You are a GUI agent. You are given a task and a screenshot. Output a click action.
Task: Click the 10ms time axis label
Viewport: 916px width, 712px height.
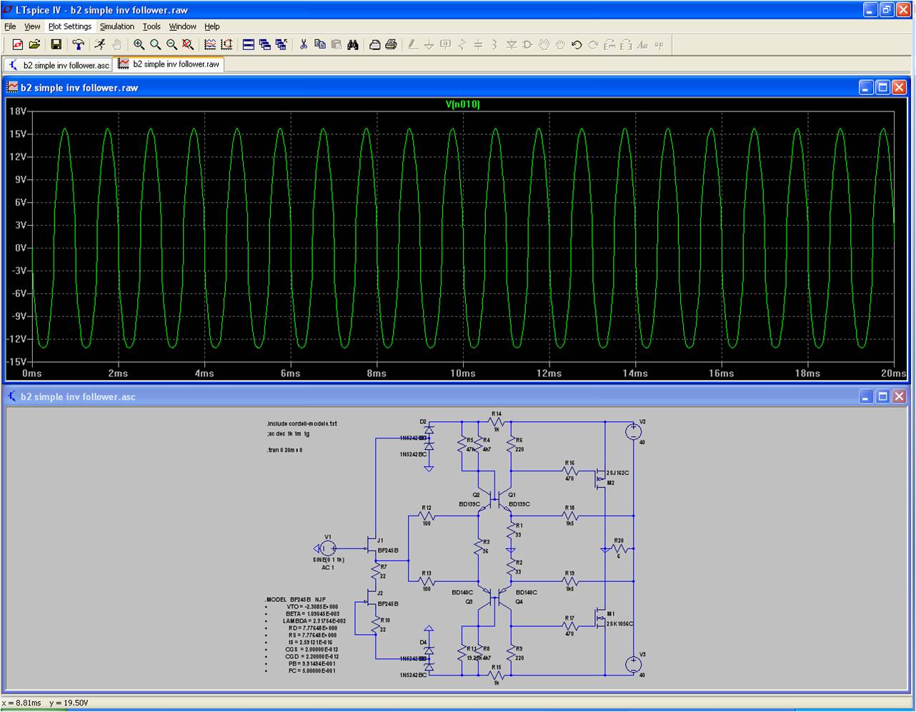(462, 373)
